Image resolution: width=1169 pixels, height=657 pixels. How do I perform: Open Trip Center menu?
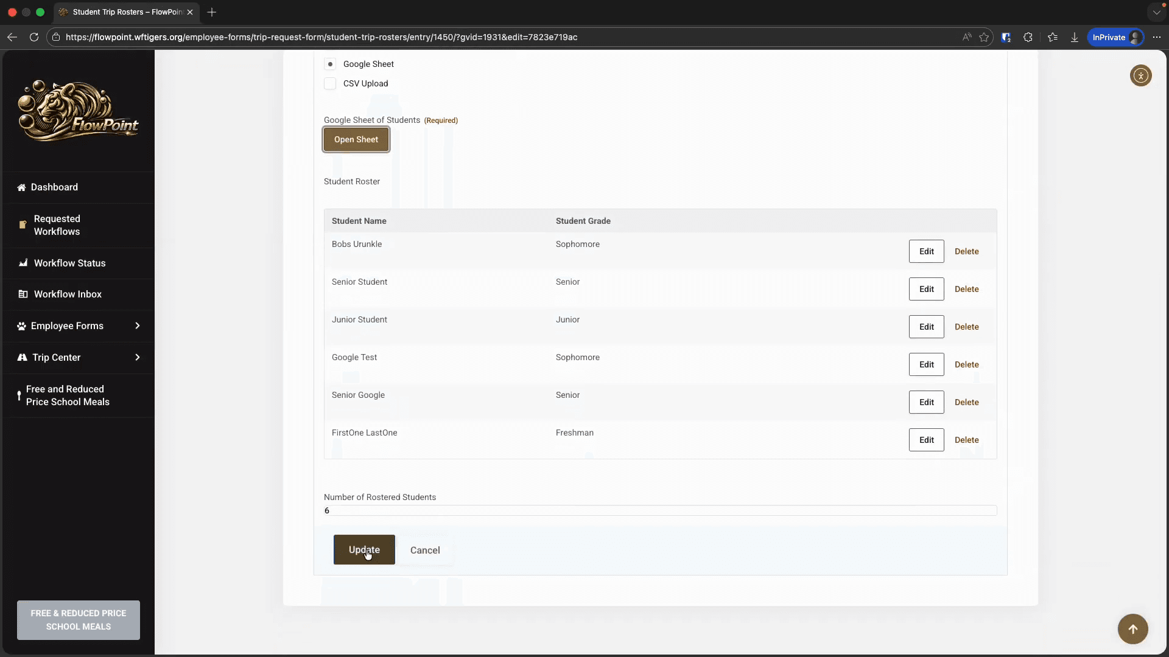79,357
